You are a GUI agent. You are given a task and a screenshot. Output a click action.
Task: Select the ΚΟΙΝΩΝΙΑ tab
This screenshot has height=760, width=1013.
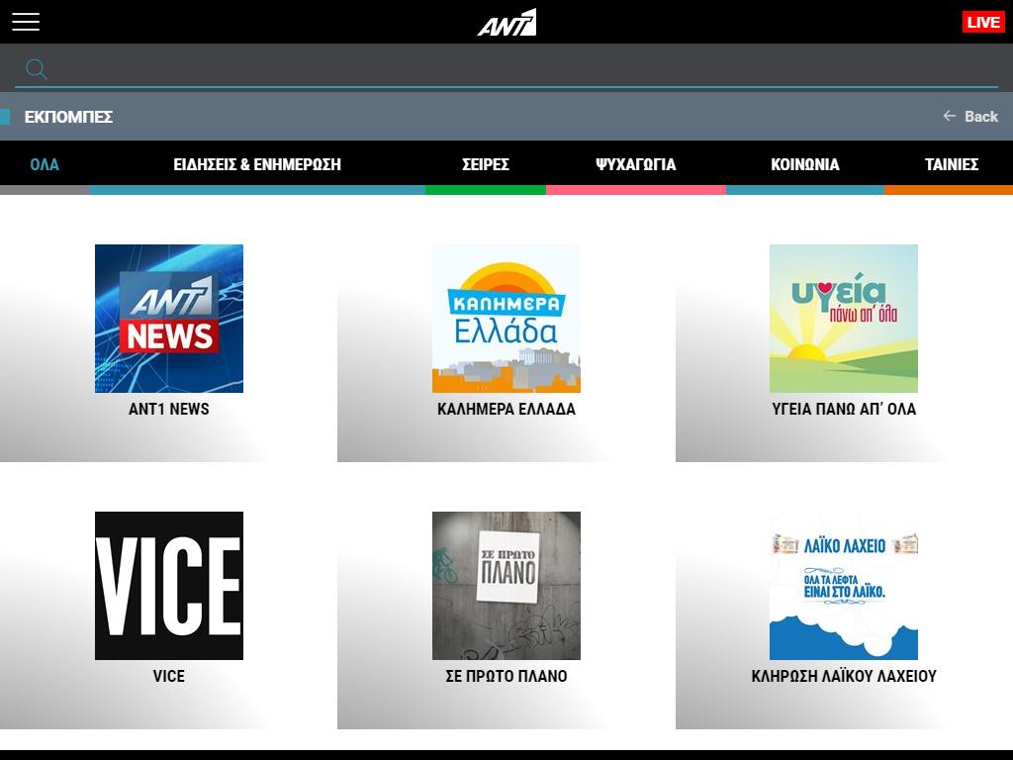[805, 164]
